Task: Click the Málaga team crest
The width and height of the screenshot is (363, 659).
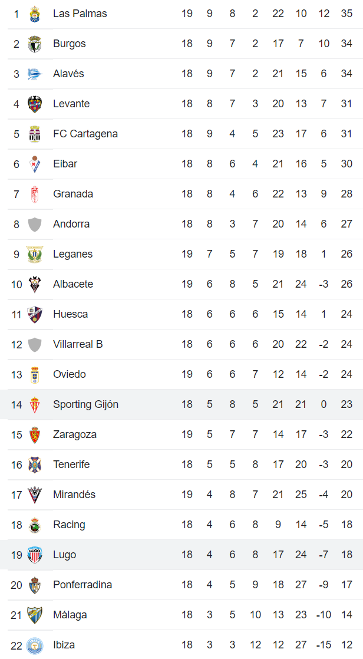Action: coord(35,615)
